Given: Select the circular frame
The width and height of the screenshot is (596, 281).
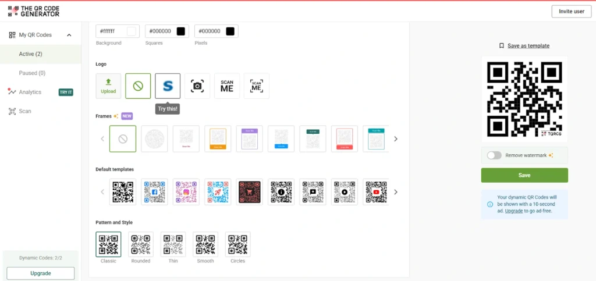Looking at the screenshot, I should (154, 139).
